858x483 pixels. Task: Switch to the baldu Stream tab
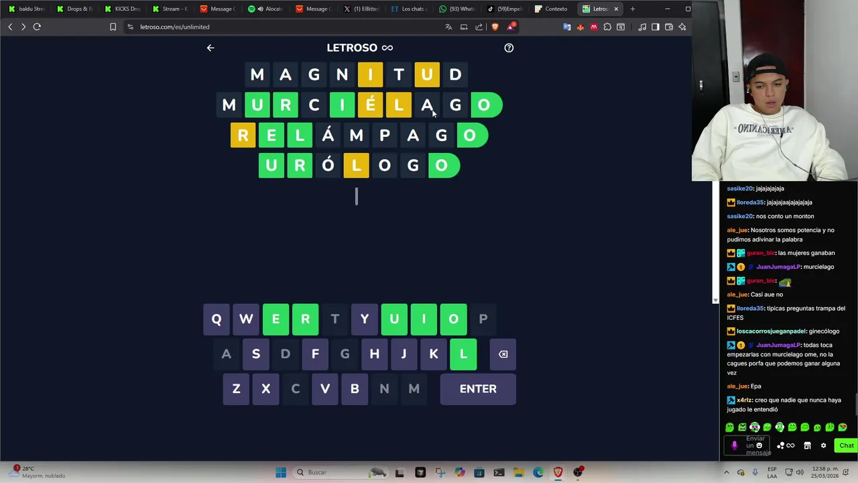click(26, 9)
